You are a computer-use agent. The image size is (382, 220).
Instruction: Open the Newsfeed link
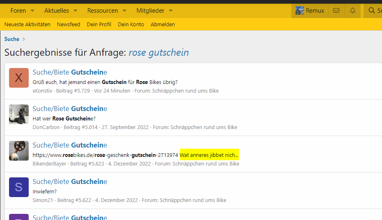click(68, 24)
